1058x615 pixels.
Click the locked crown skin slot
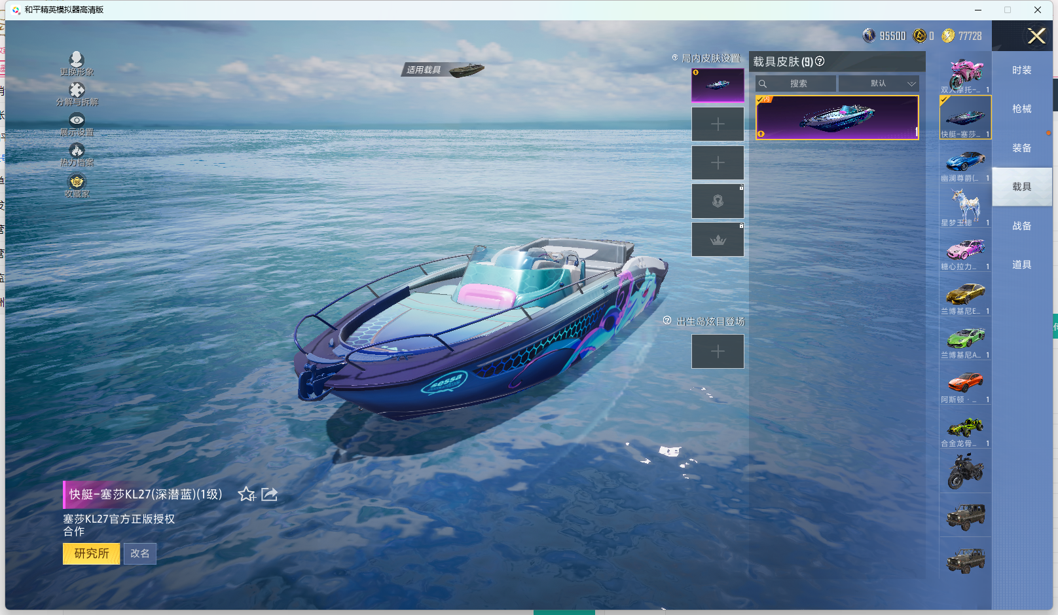coord(718,240)
